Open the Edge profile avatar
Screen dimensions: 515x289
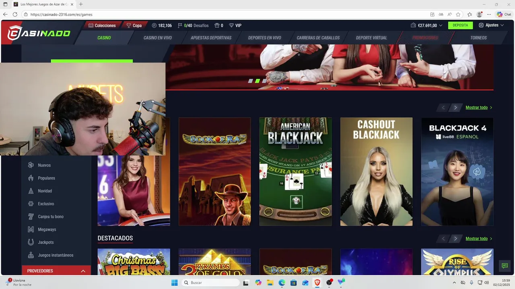[479, 14]
